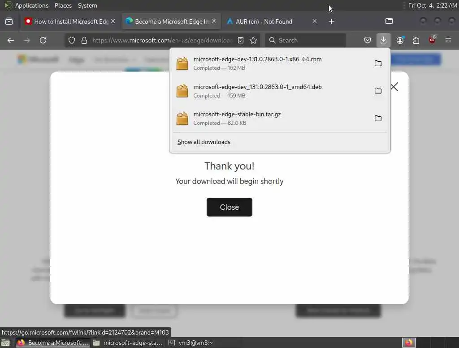Screen dimensions: 459x348
Task: Click into the Search box
Action: point(305,40)
